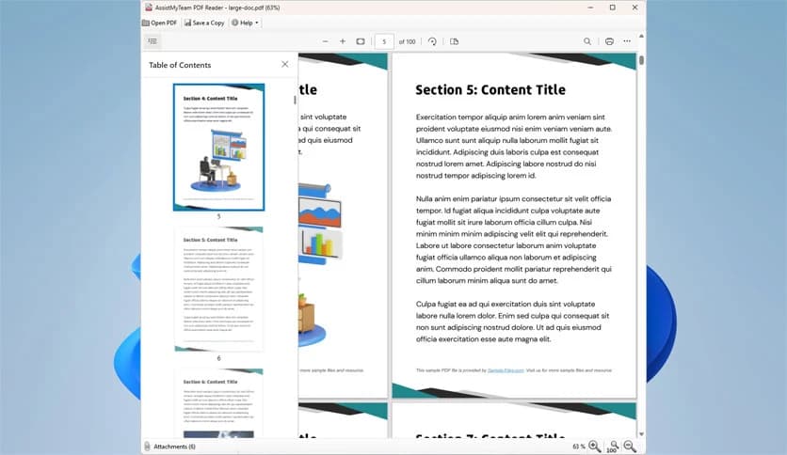Maximize the PDF Reader window
The width and height of the screenshot is (787, 455).
(612, 8)
